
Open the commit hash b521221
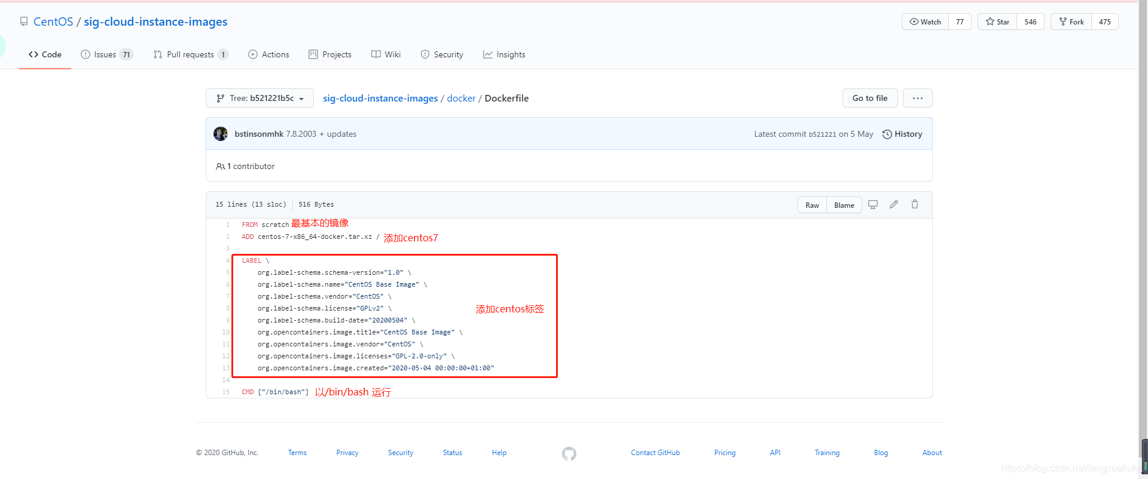point(822,134)
